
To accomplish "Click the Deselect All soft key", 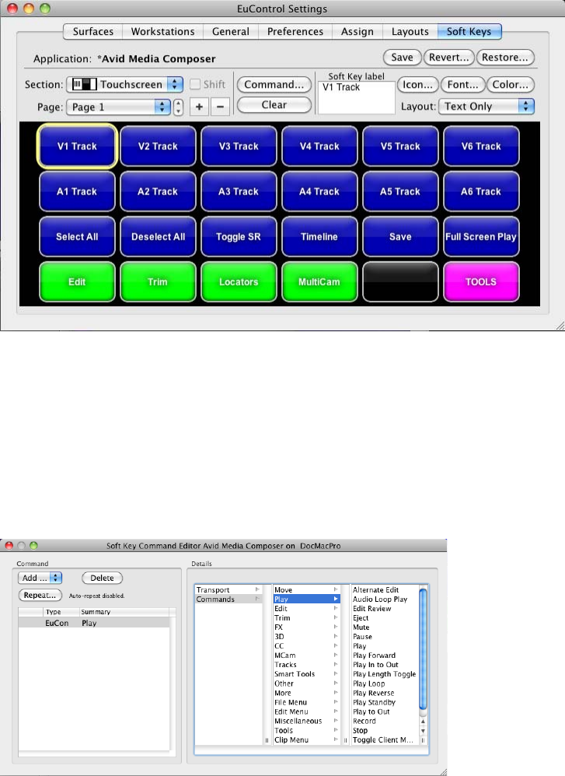I will tap(158, 236).
